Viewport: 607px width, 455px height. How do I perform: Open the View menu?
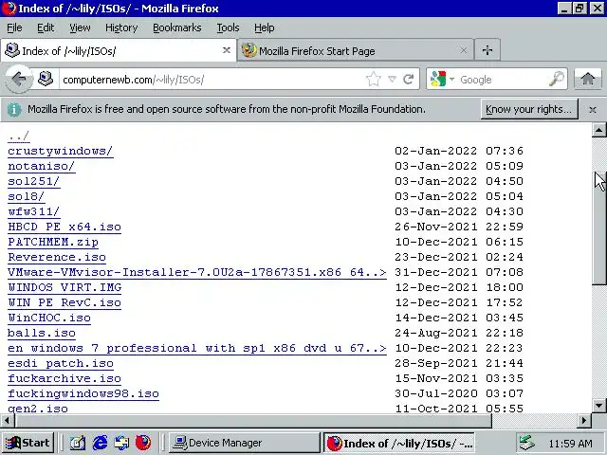[x=80, y=27]
